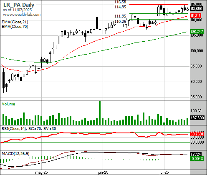Screen dimensions: 207x175
Task: Click the 100,000 price axis label
Action: pos(197,51)
